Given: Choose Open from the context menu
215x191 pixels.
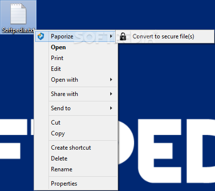Looking at the screenshot, I should click(x=76, y=47).
